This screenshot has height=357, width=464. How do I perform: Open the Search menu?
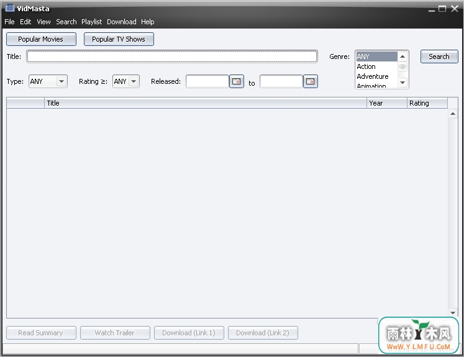point(66,22)
